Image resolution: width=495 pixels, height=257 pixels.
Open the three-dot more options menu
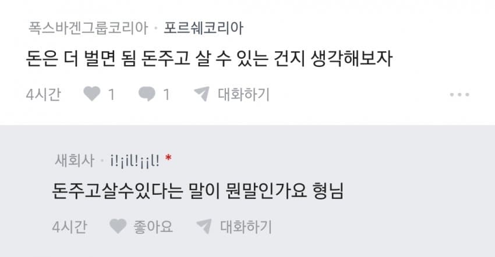click(x=459, y=94)
